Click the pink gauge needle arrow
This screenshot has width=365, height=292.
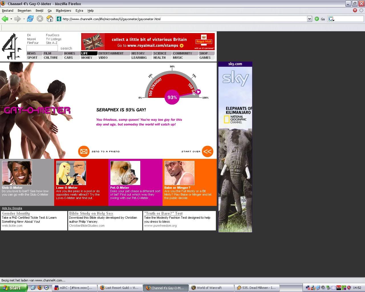[198, 92]
